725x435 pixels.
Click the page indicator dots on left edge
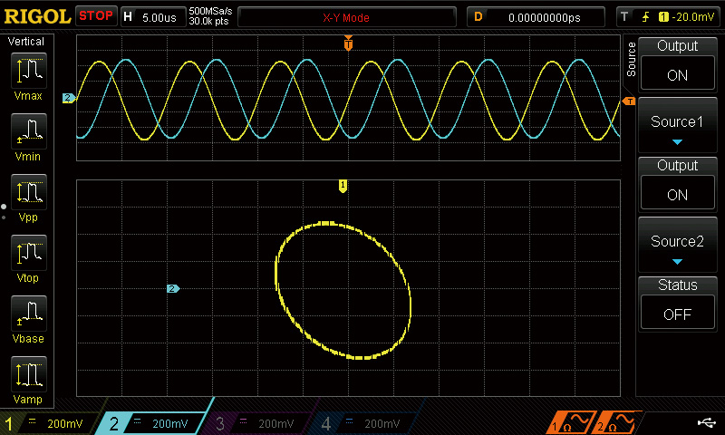[x=4, y=212]
